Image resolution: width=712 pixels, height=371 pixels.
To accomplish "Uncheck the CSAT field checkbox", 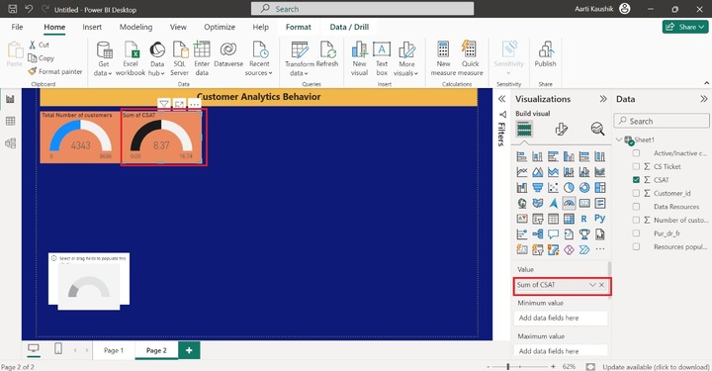I will click(636, 180).
